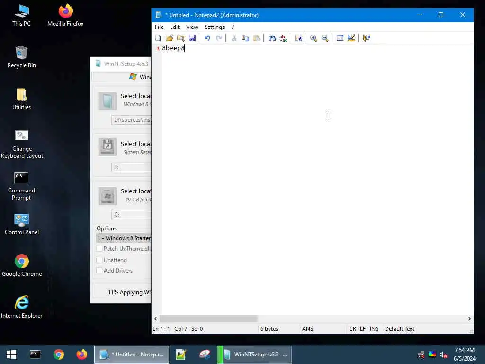The width and height of the screenshot is (485, 364).
Task: Click the ANSI encoding status bar entry
Action: (x=308, y=329)
